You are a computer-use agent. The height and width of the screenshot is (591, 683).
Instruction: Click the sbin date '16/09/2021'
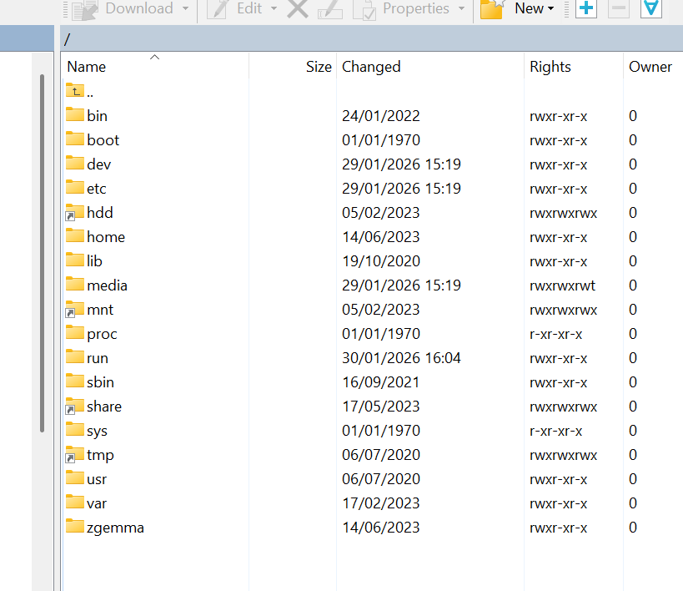[381, 382]
